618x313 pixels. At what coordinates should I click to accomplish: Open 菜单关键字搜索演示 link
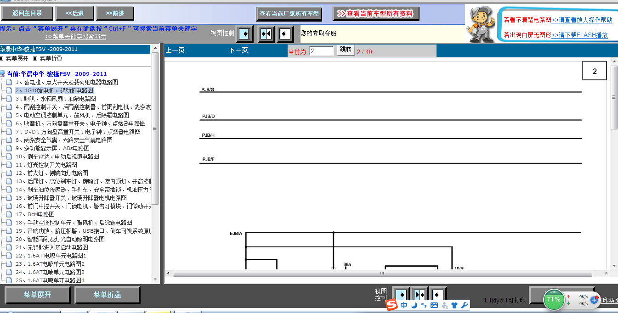click(x=75, y=37)
